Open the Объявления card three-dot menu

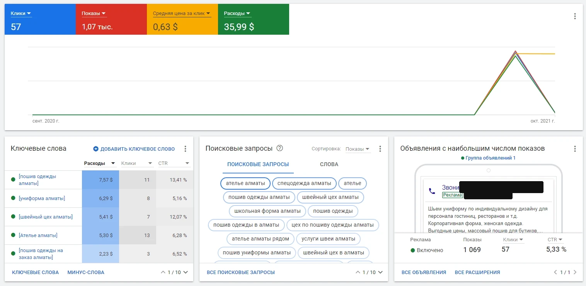(575, 149)
